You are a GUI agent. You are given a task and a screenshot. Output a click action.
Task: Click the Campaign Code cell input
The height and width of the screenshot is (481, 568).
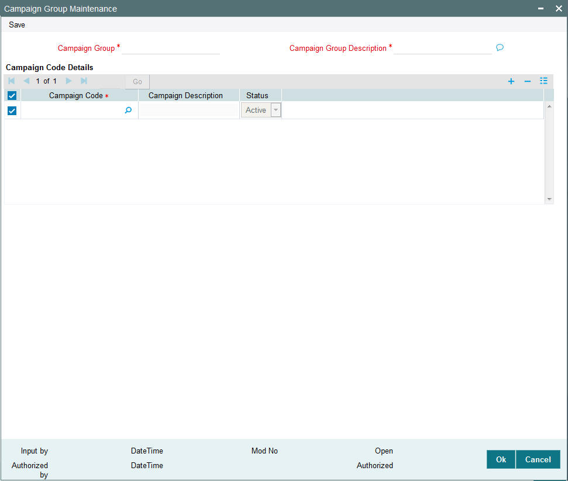click(73, 110)
